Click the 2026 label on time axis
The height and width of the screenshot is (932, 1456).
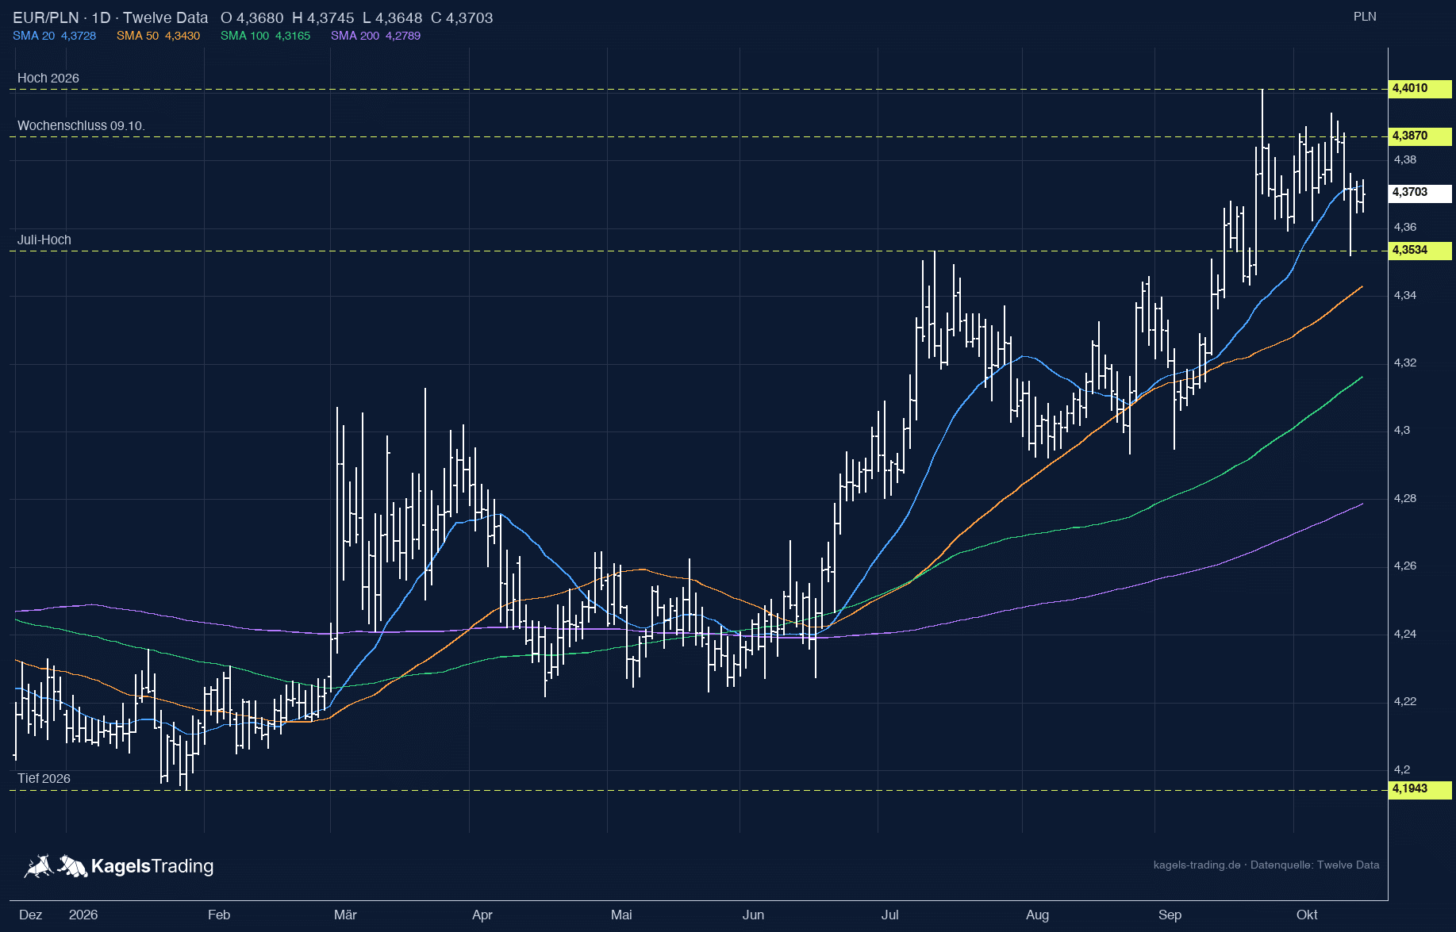(83, 915)
